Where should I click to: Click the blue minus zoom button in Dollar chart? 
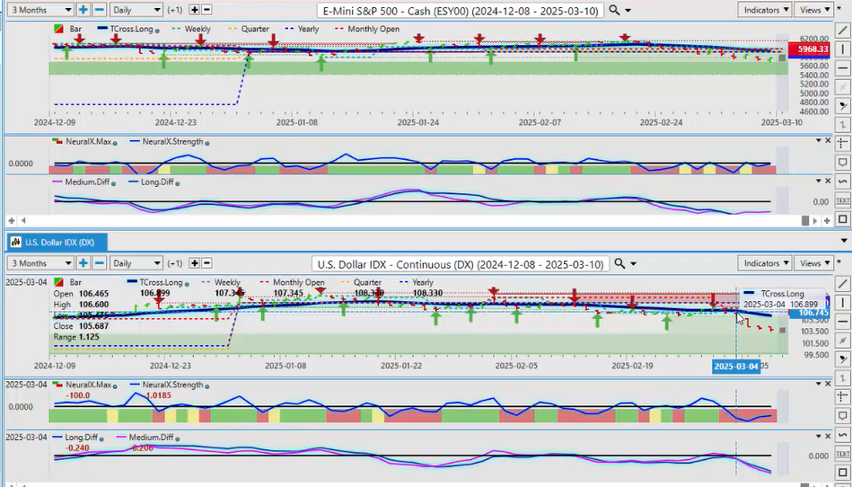point(100,263)
